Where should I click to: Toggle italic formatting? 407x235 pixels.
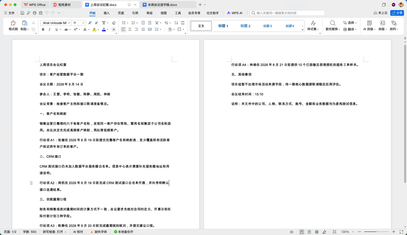tap(50, 30)
